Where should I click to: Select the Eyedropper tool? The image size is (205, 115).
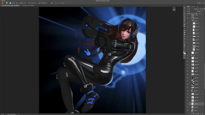pyautogui.click(x=184, y=18)
